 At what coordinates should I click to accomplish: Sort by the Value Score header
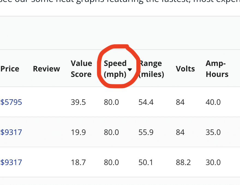pos(81,69)
